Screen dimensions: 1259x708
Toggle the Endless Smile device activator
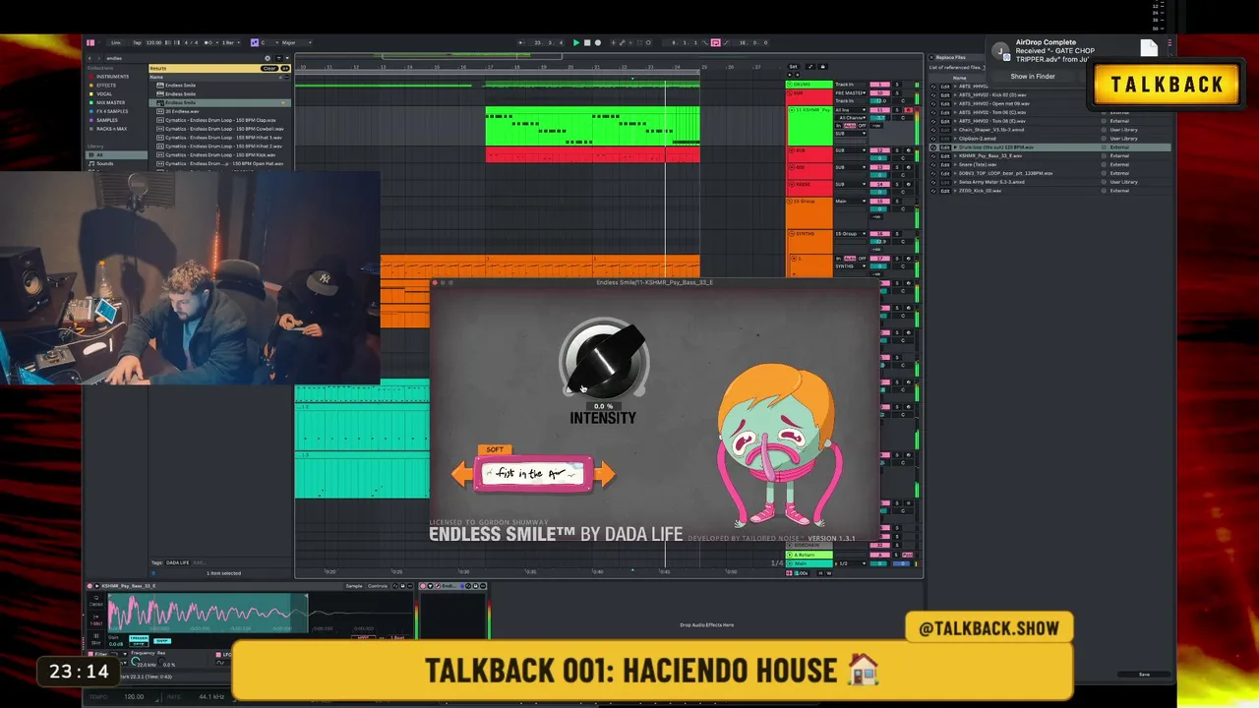click(424, 586)
